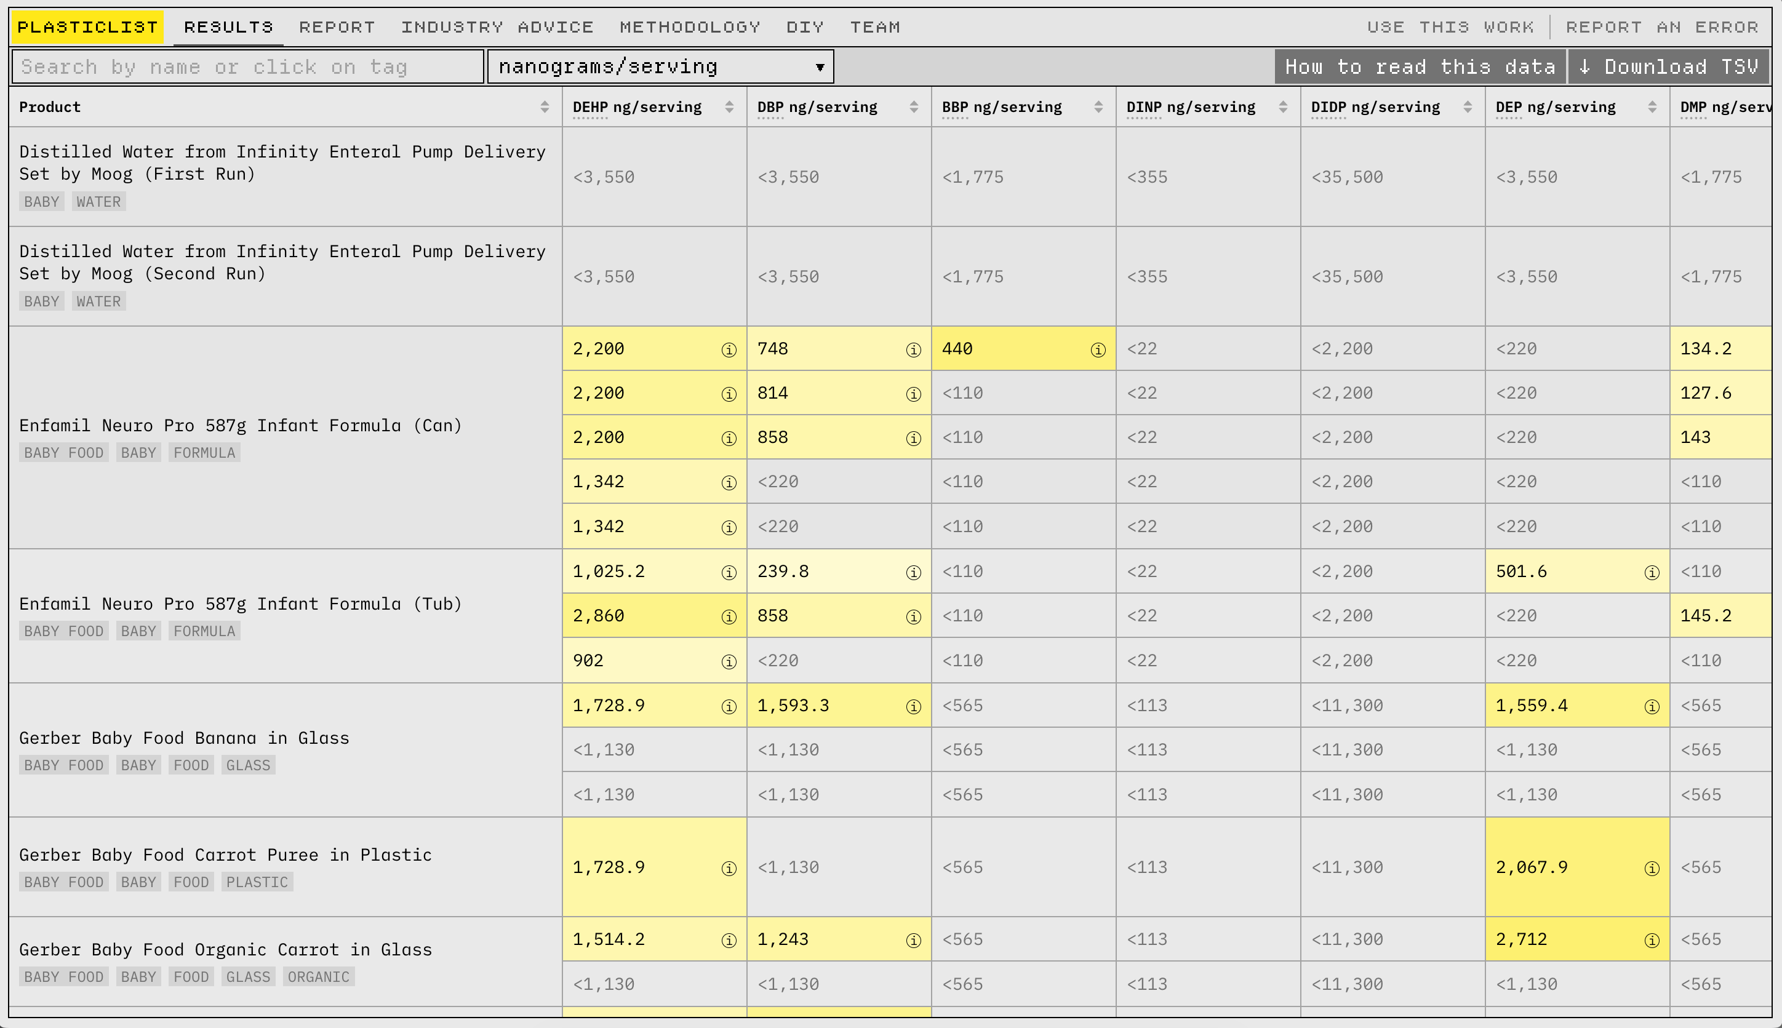Viewport: 1782px width, 1028px height.
Task: Sort the table by Product column
Action: click(x=545, y=107)
